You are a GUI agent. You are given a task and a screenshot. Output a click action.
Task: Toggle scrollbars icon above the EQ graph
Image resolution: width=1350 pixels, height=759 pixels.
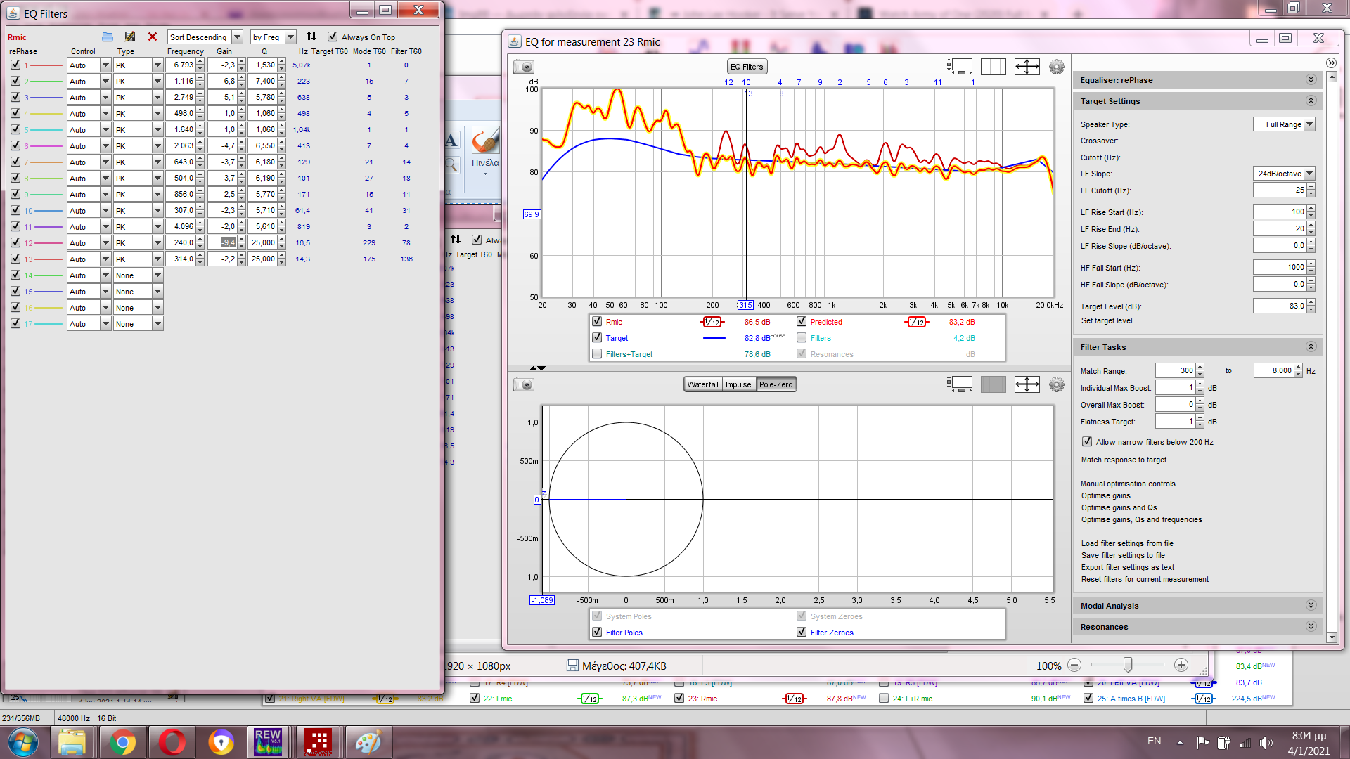(960, 67)
